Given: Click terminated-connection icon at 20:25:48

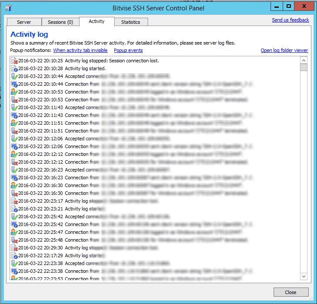Looking at the screenshot, I should (14, 240).
